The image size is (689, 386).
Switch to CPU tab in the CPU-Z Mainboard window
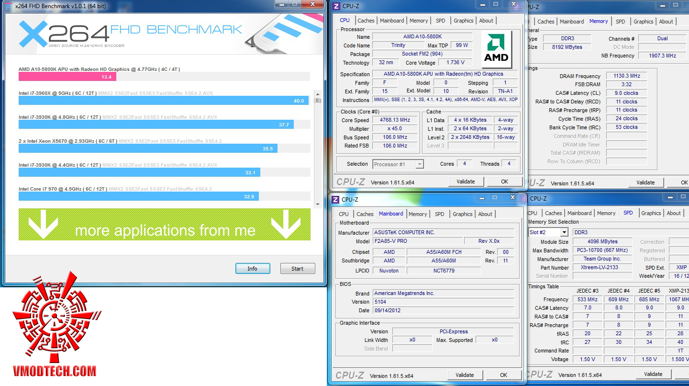344,214
